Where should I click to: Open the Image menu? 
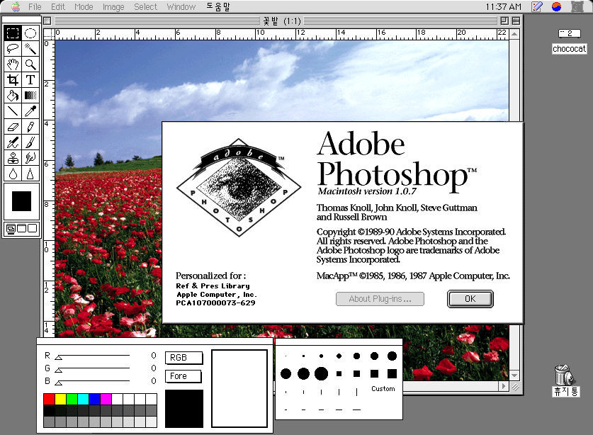113,7
